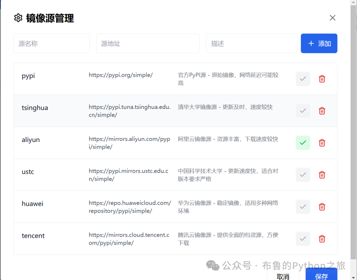This screenshot has width=357, height=280.
Task: Delete the pypi mirror source
Action: click(x=322, y=79)
